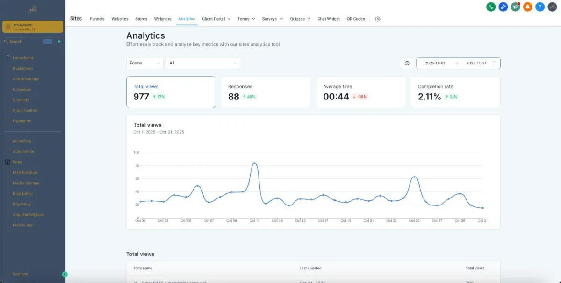
Task: Click the end date 2025-10-31 field
Action: point(476,63)
